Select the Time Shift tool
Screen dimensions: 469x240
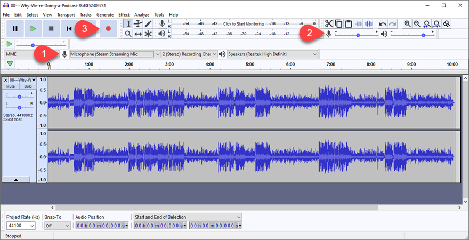[x=138, y=34]
